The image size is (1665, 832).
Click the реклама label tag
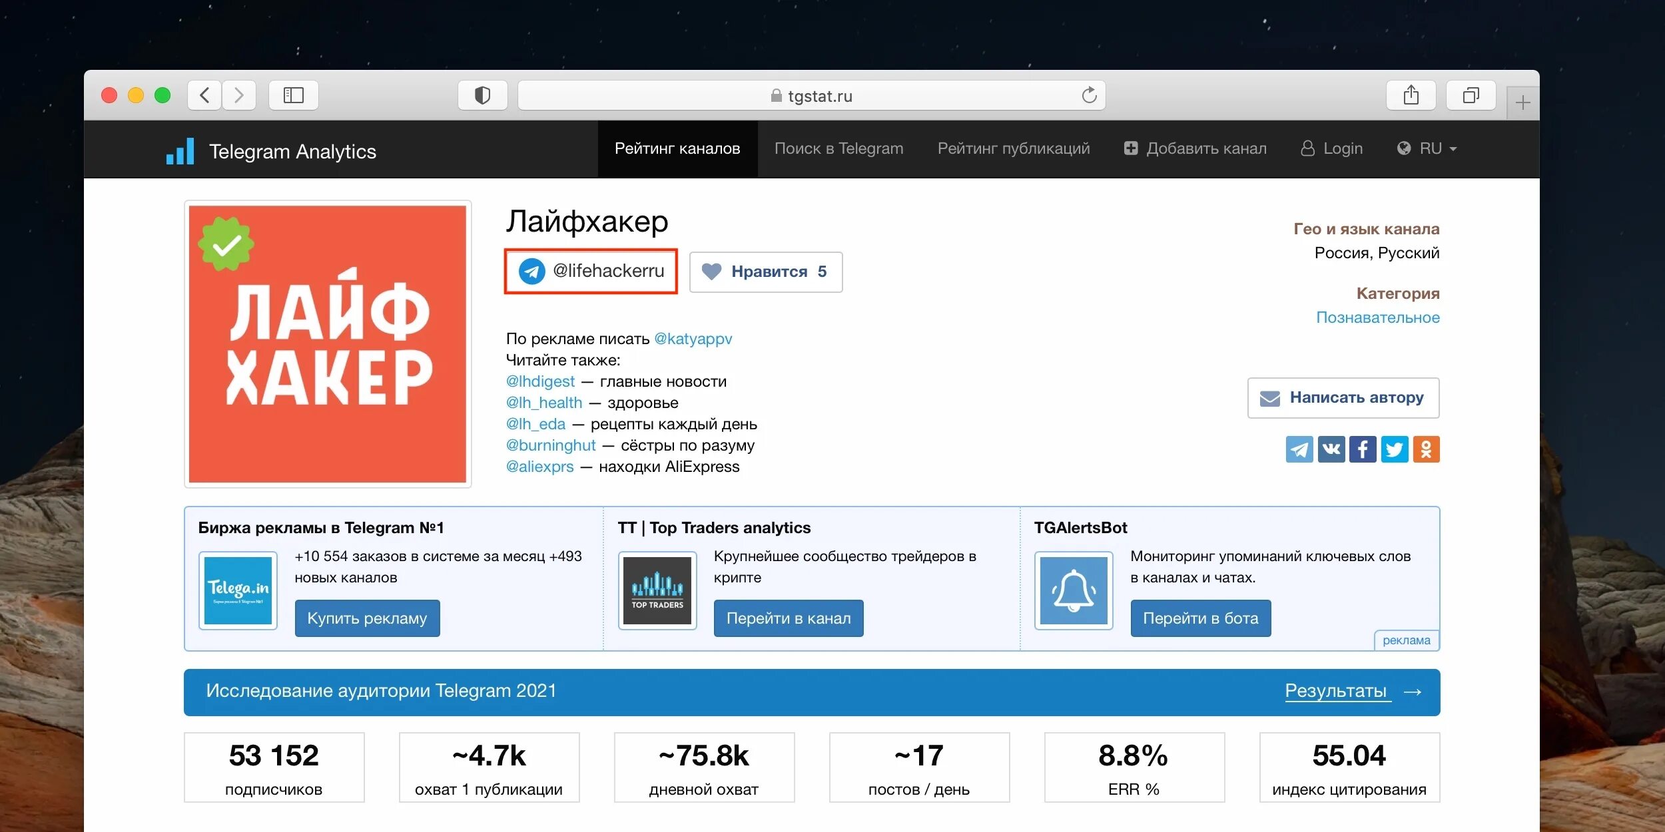pos(1407,640)
